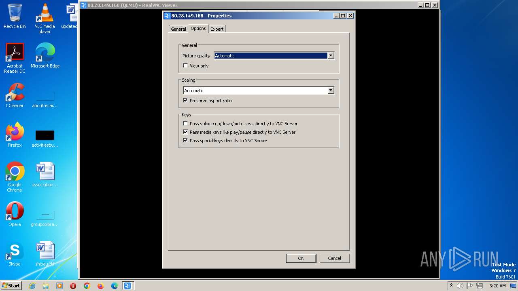Image resolution: width=518 pixels, height=291 pixels.
Task: Click Action Center flag tray icon
Action: 470,286
